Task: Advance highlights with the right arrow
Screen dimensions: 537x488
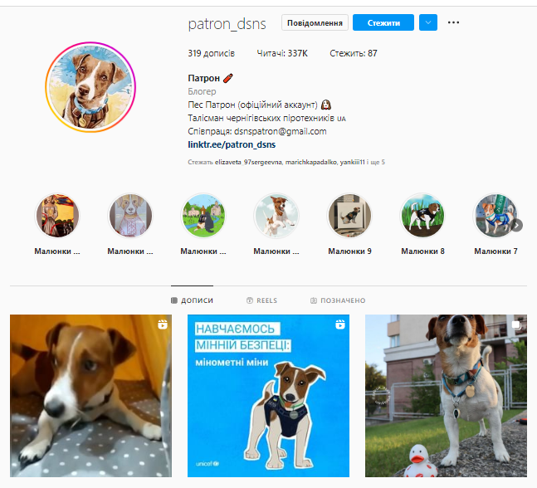Action: [516, 225]
